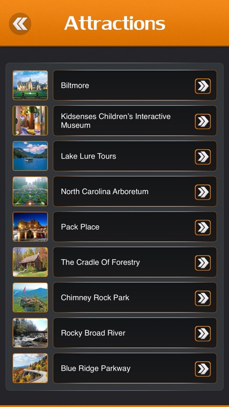Select Kidsenses Children's Interactive Museum

135,120
